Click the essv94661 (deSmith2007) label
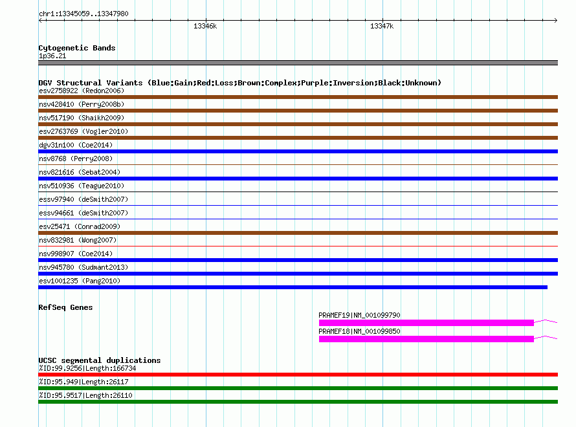The image size is (576, 427). pos(83,213)
